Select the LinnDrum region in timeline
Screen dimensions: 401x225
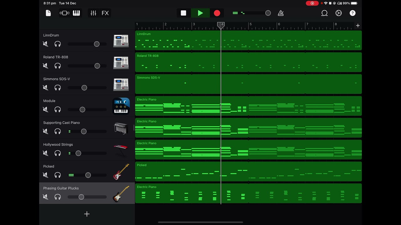248,40
